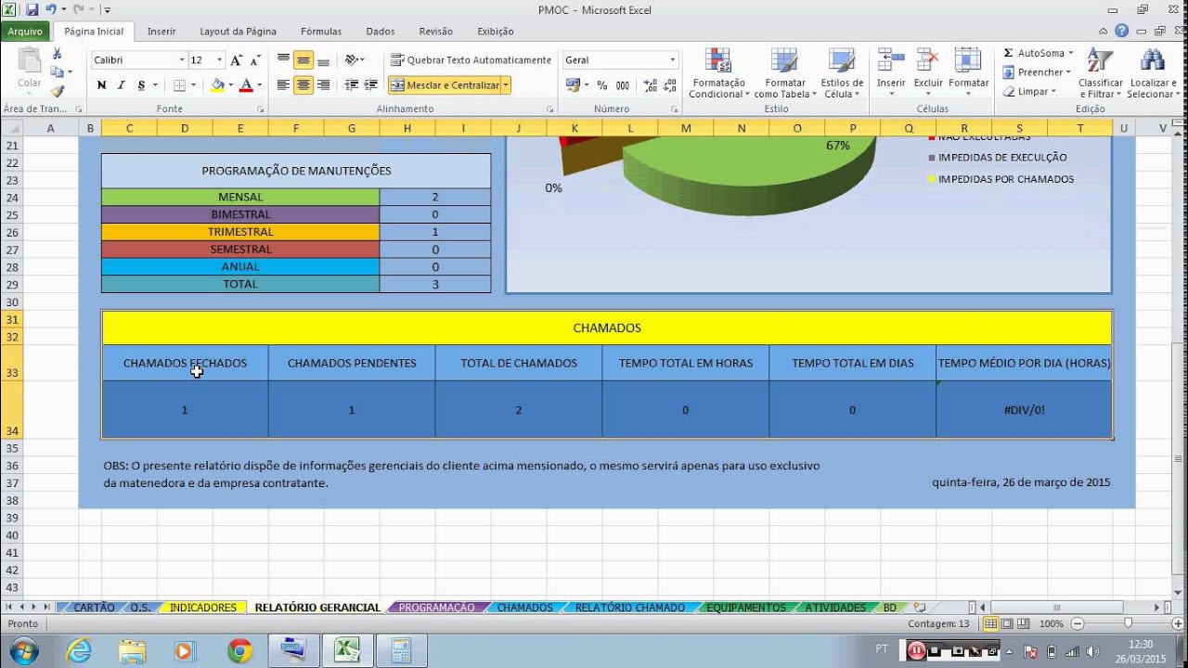Select the Format Painter brush icon
Viewport: 1188px width, 668px height.
[x=58, y=91]
